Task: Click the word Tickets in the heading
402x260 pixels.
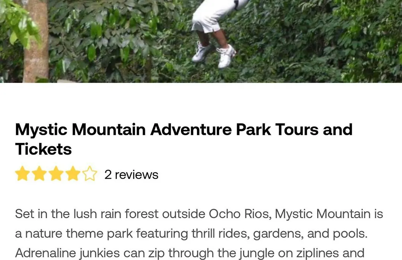Action: [x=43, y=149]
